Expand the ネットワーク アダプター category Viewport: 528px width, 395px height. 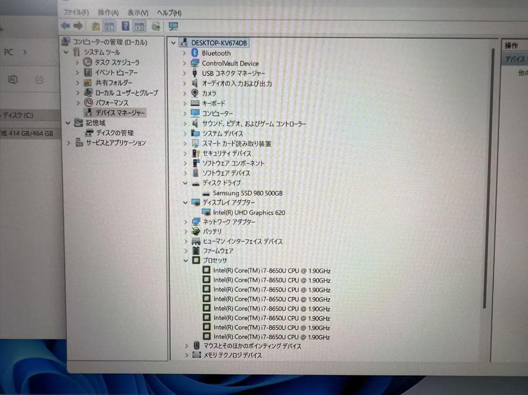tap(185, 222)
